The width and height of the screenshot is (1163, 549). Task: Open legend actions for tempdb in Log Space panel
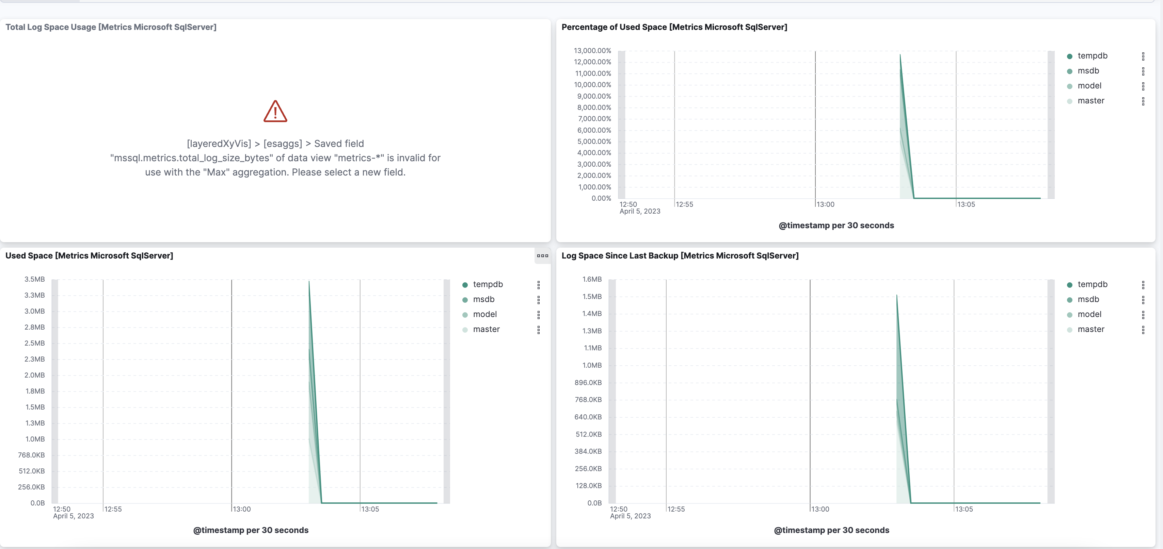coord(1144,284)
